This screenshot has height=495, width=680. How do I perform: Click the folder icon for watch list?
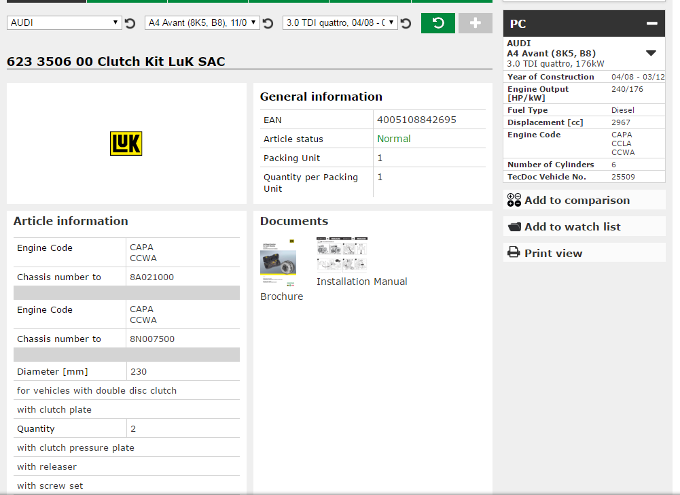point(514,226)
